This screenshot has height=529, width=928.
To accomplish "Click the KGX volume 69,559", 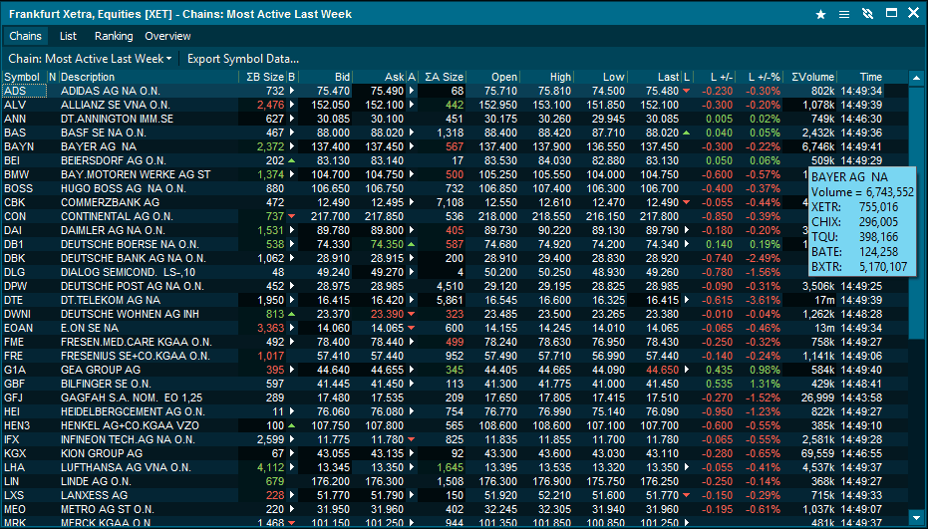I will click(818, 453).
